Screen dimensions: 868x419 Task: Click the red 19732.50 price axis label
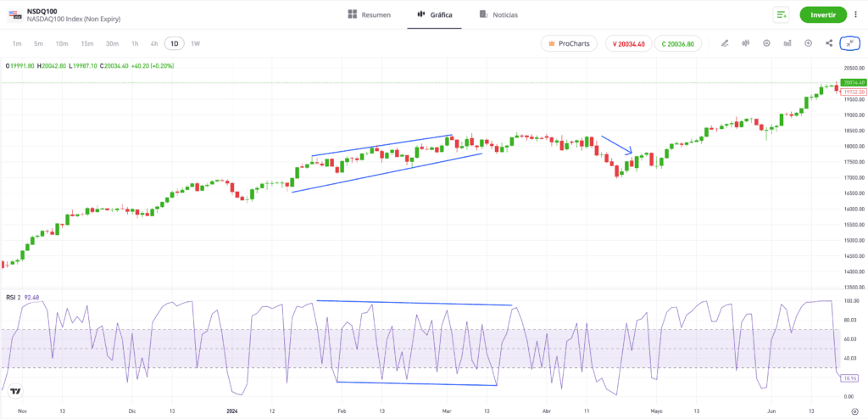tap(853, 92)
